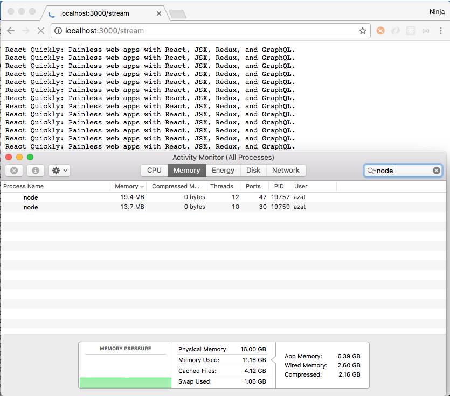Screen dimensions: 450x396
Task: Switch to the CPU tab
Action: click(154, 170)
